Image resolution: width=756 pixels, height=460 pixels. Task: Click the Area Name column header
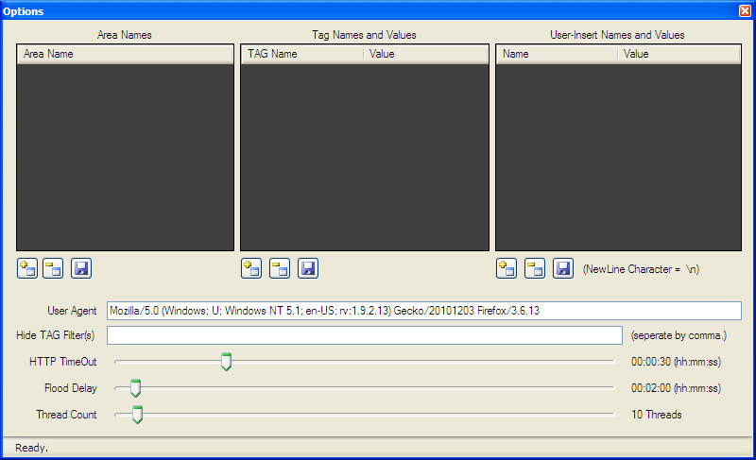point(125,54)
